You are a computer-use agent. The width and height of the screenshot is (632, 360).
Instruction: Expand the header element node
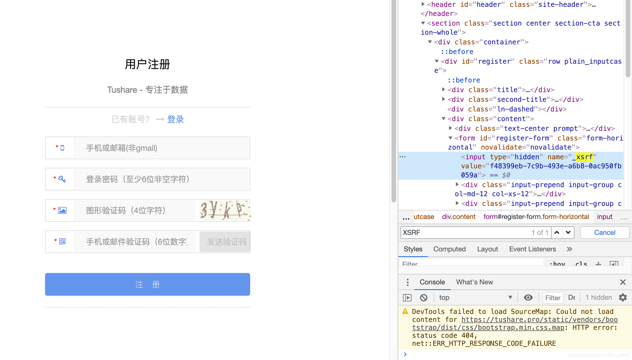tap(423, 4)
